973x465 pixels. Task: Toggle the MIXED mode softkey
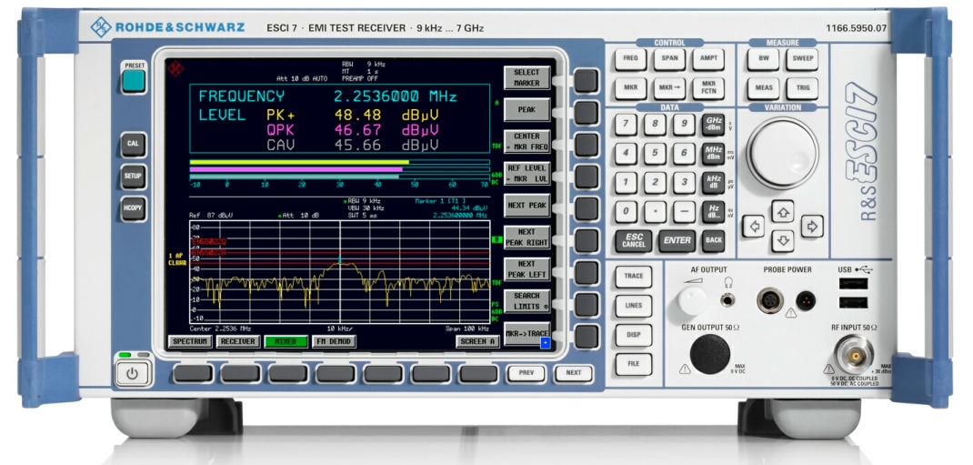click(x=286, y=342)
